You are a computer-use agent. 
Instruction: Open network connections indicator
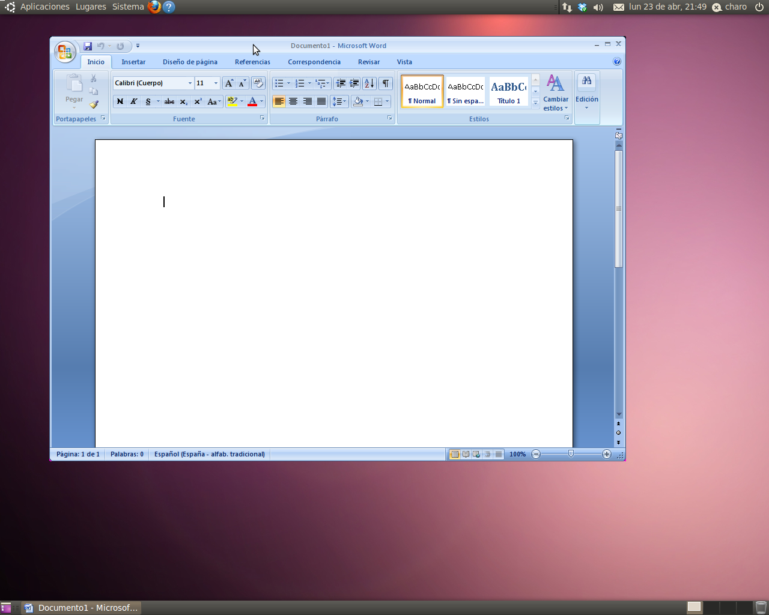pos(567,7)
